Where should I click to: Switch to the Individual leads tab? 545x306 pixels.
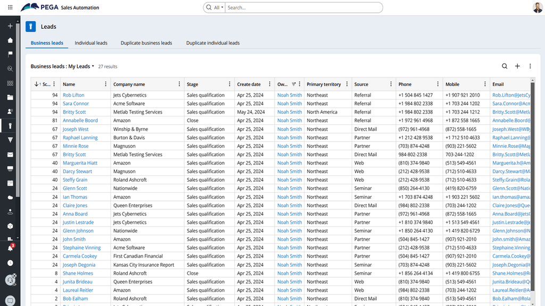91,43
